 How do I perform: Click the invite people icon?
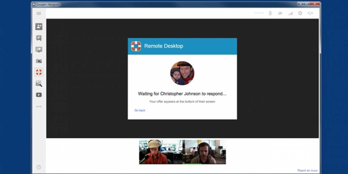39,27
